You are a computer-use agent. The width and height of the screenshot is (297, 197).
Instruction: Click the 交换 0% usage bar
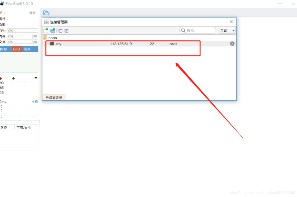tap(23, 42)
